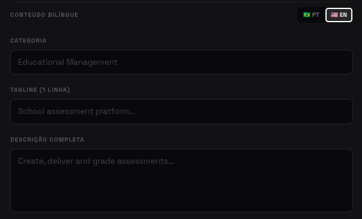Screen dimensions: 362x219
Task: Click the Categoria field label
Action: [x=28, y=41]
